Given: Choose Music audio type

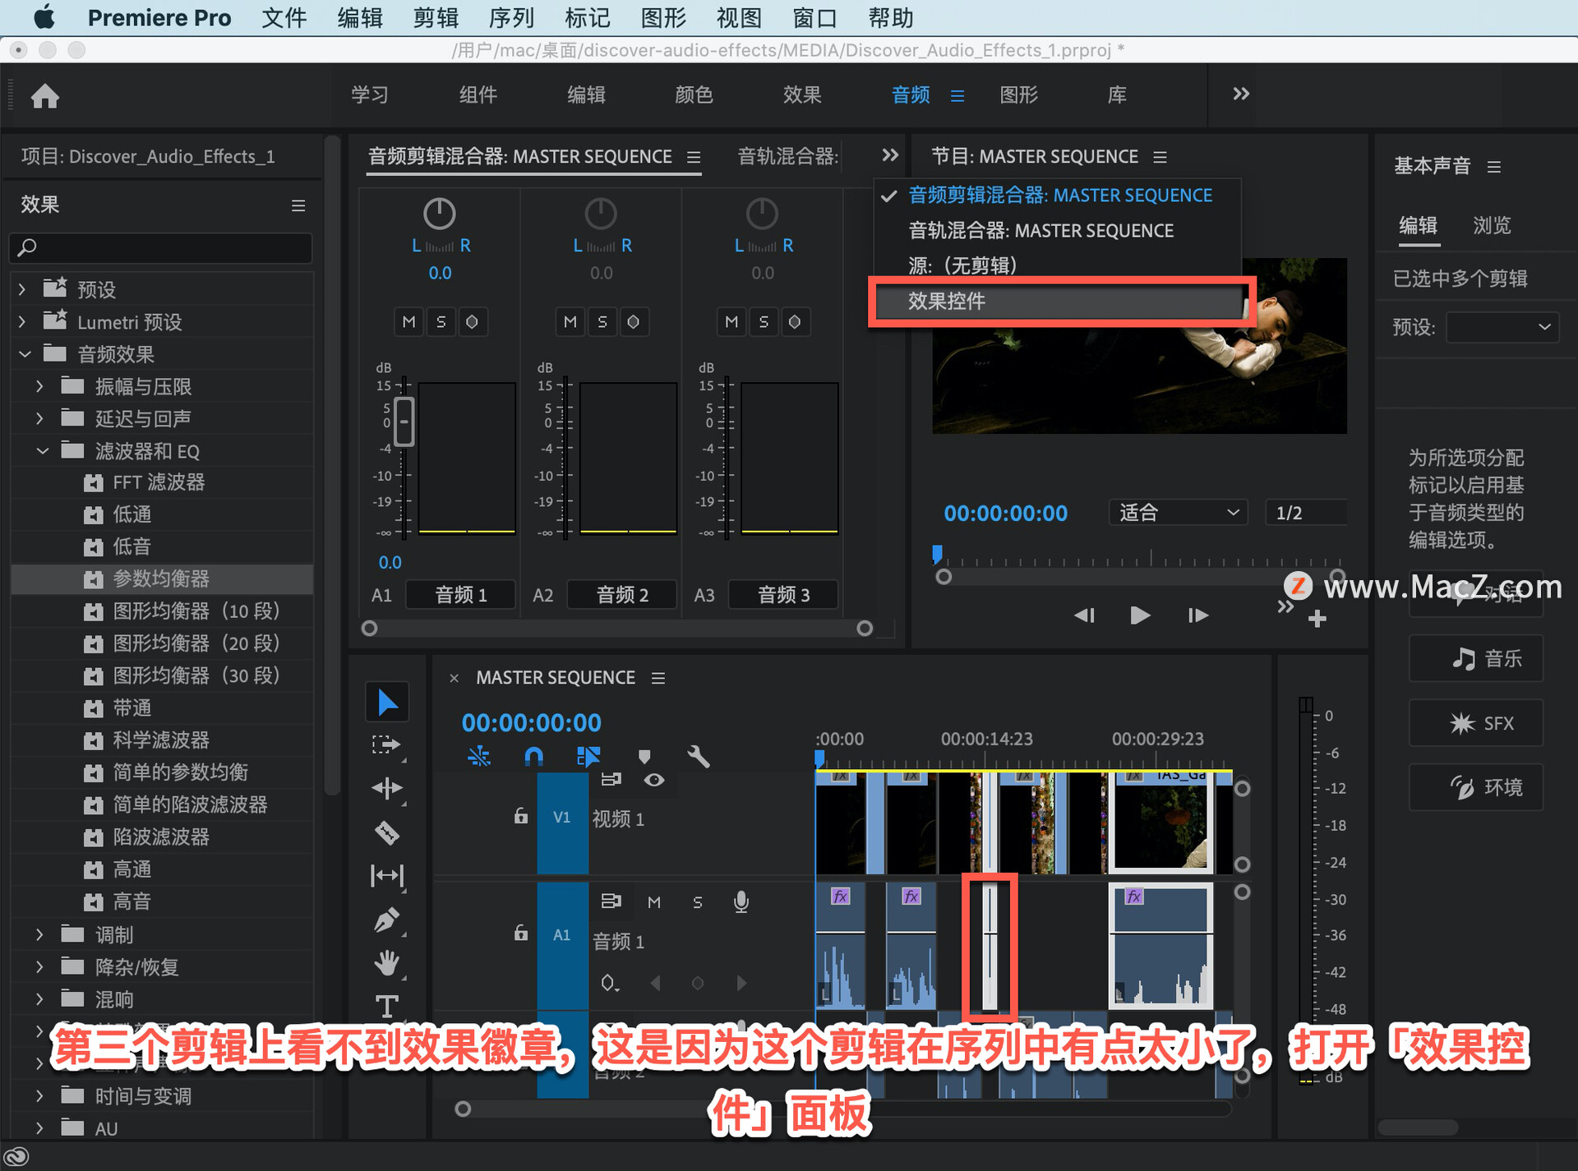Looking at the screenshot, I should tap(1476, 658).
